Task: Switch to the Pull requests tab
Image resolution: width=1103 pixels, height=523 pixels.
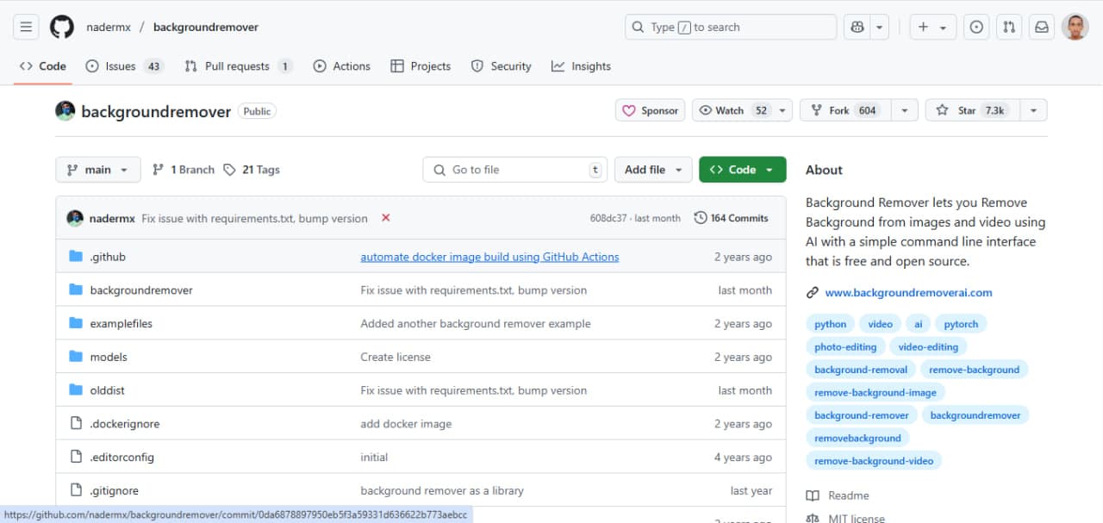Action: point(239,66)
